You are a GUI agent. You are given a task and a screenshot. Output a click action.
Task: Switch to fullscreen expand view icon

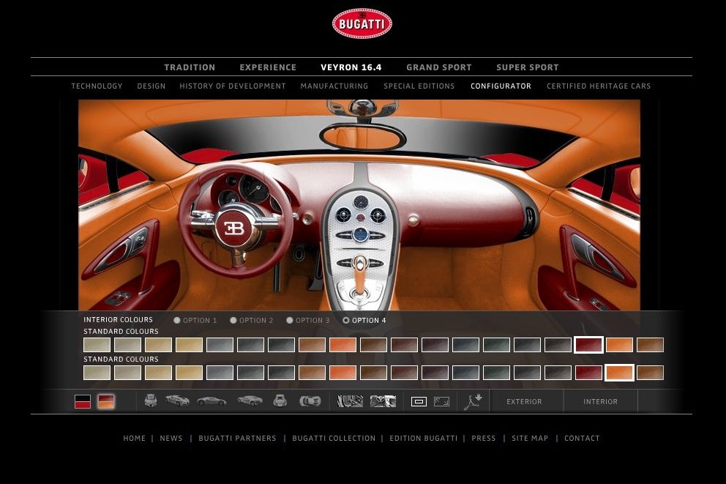click(441, 401)
